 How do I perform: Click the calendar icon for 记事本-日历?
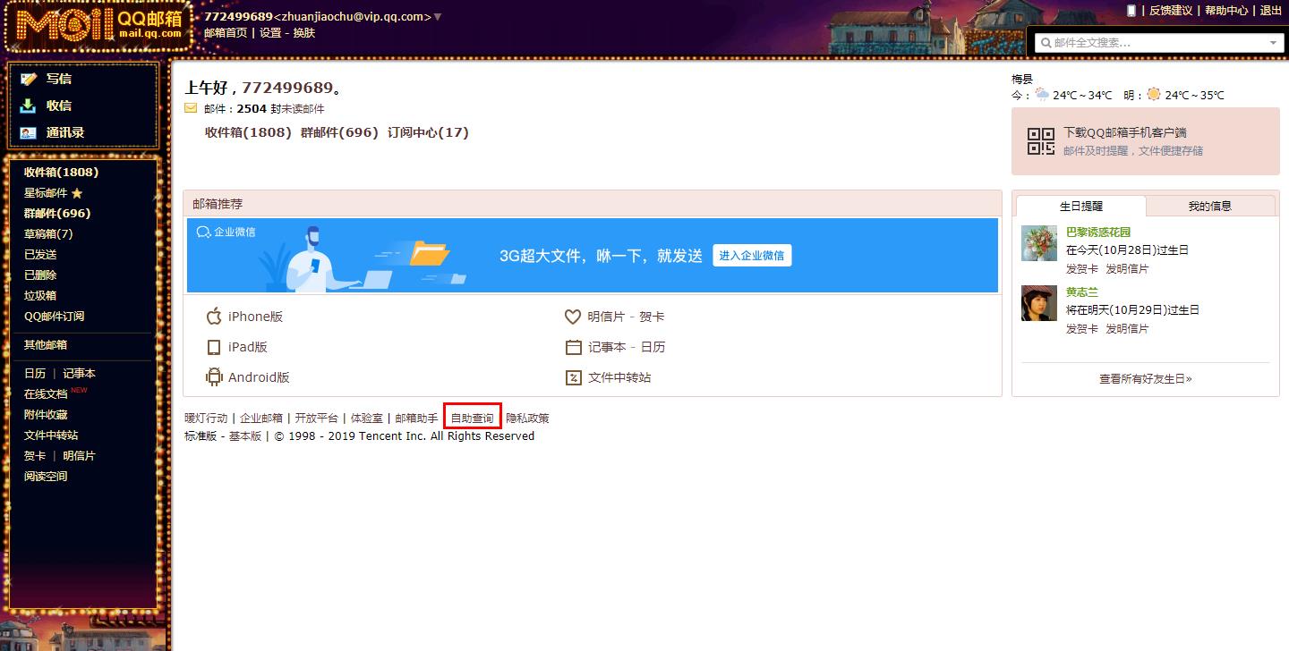tap(573, 347)
